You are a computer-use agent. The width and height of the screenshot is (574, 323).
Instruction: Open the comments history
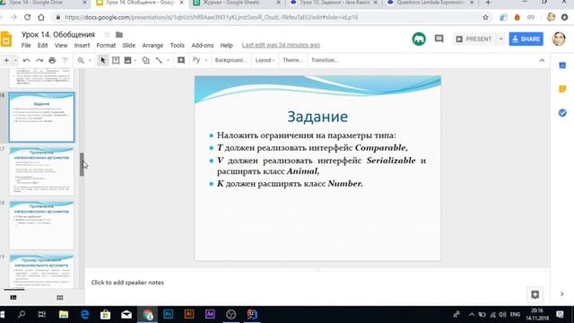coord(439,39)
